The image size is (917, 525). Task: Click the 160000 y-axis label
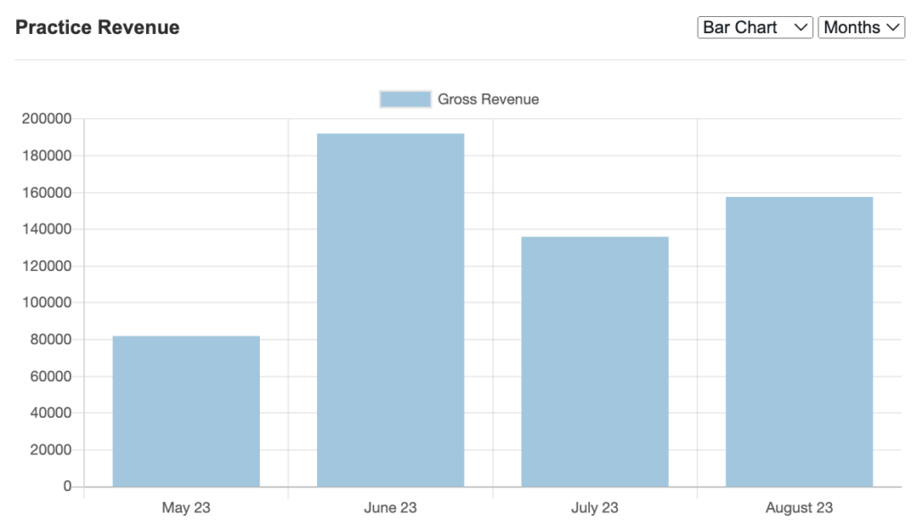46,192
